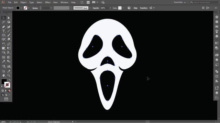Select the Curvature tool
This screenshot has height=123, width=220.
click(9, 27)
